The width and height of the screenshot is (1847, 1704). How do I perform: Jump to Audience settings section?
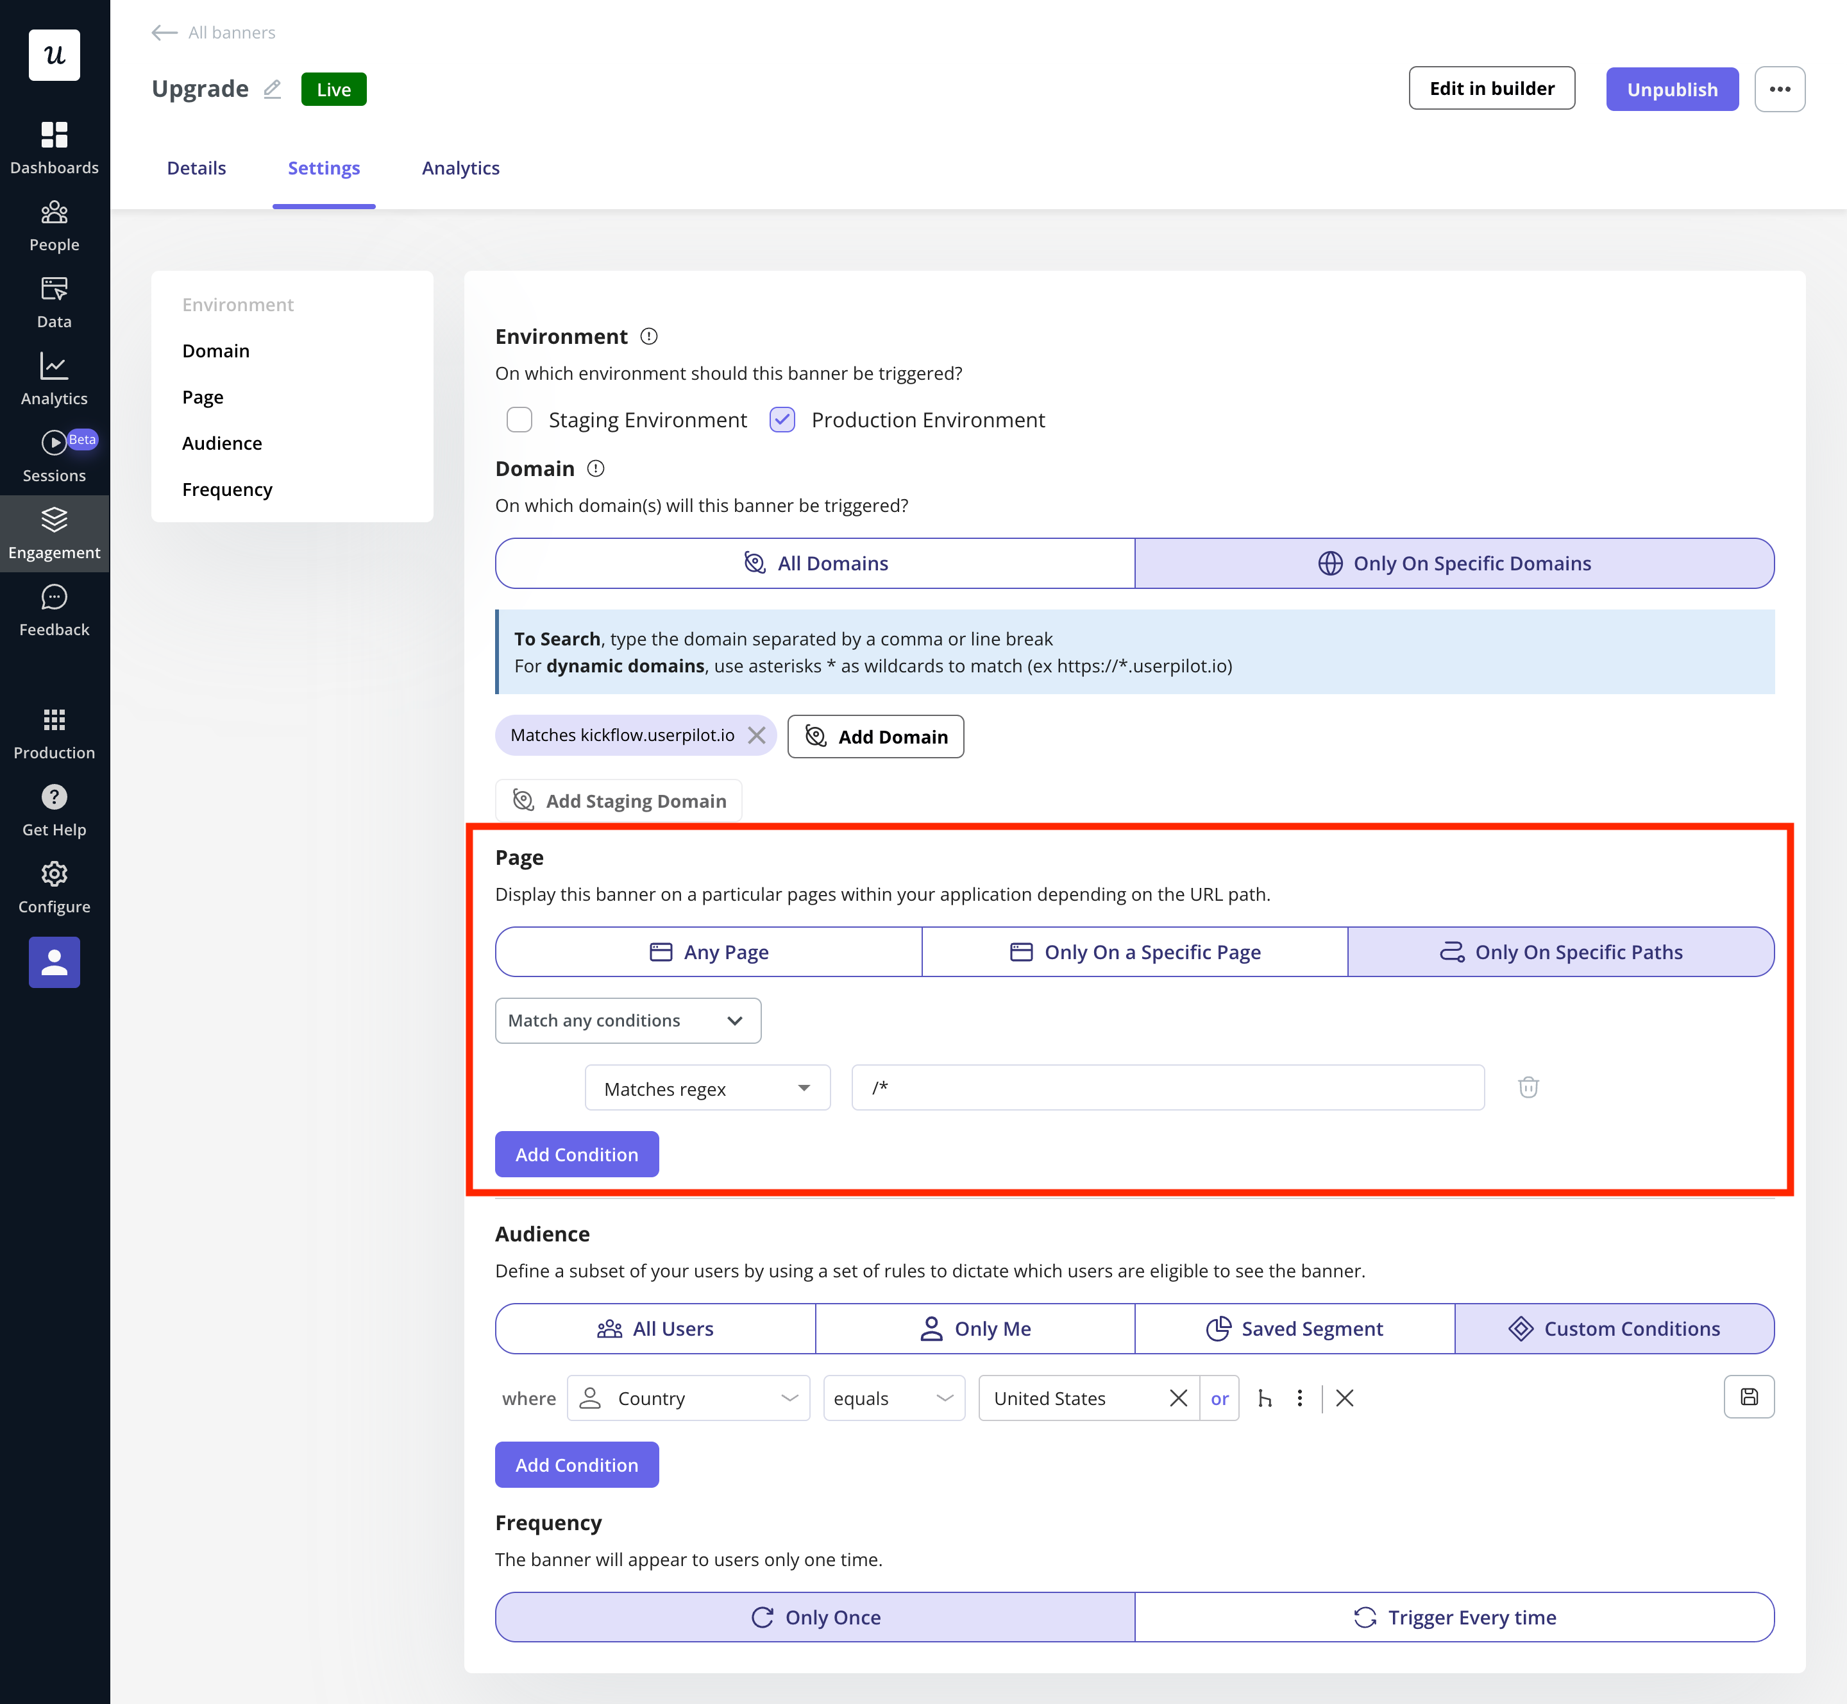(222, 443)
